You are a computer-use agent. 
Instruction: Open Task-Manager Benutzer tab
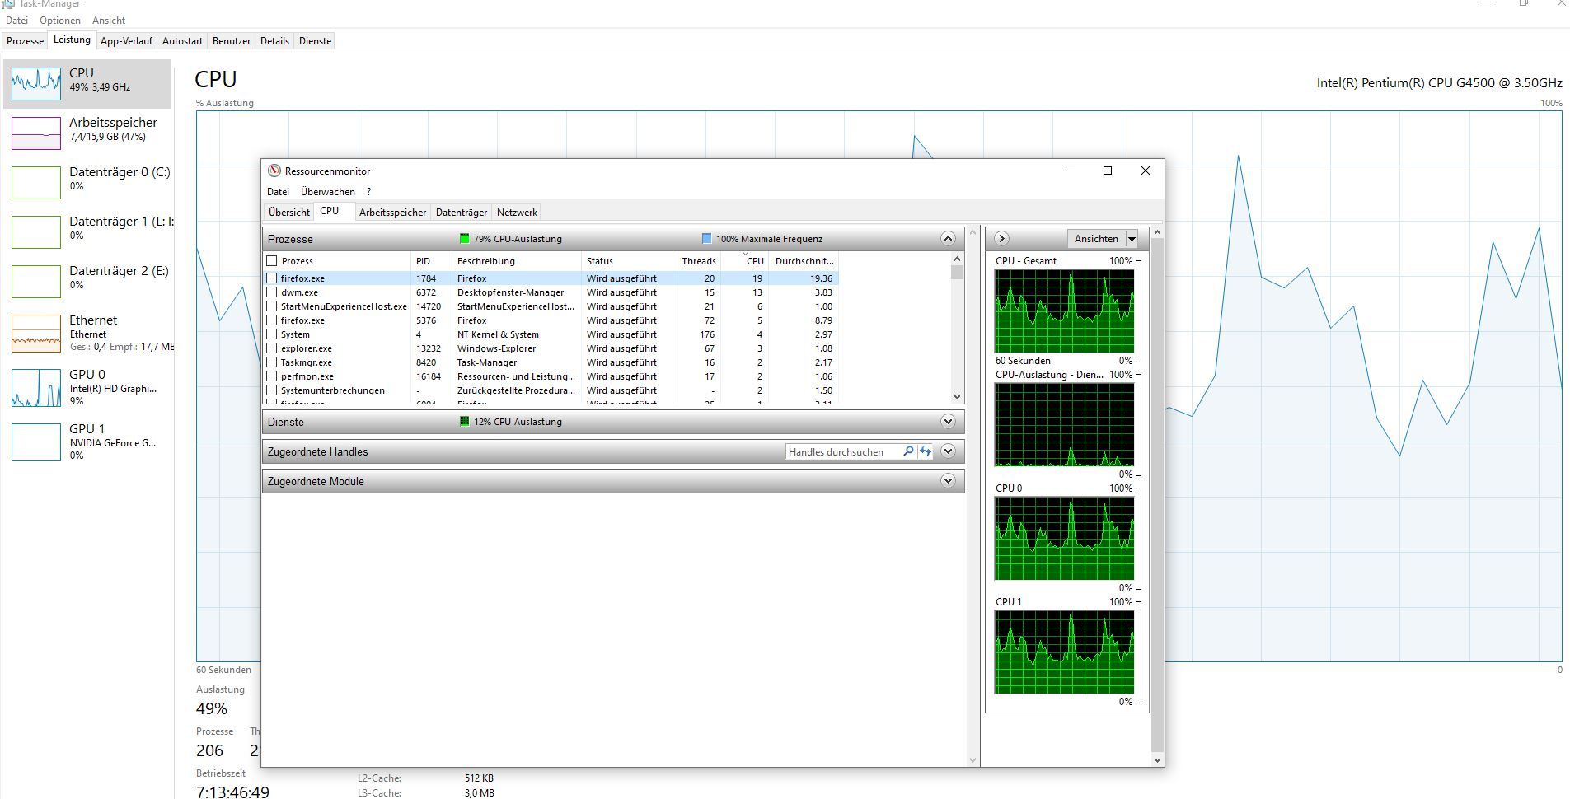(x=232, y=41)
